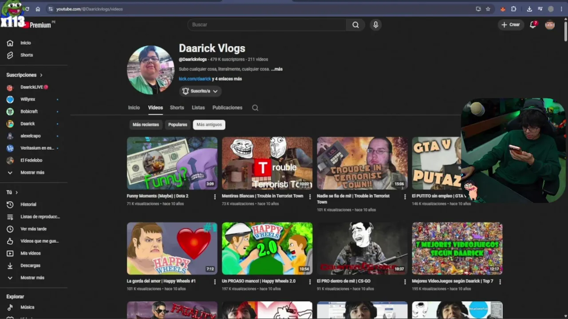Play El PRO dentro de mi CS-GO thumbnail

click(x=362, y=249)
